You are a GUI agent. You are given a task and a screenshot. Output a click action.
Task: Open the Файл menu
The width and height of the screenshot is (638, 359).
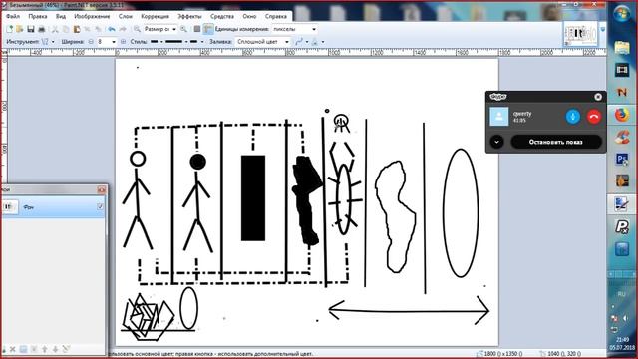point(13,16)
